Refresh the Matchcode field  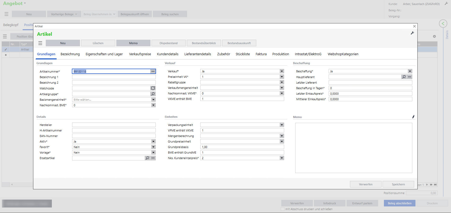153,88
